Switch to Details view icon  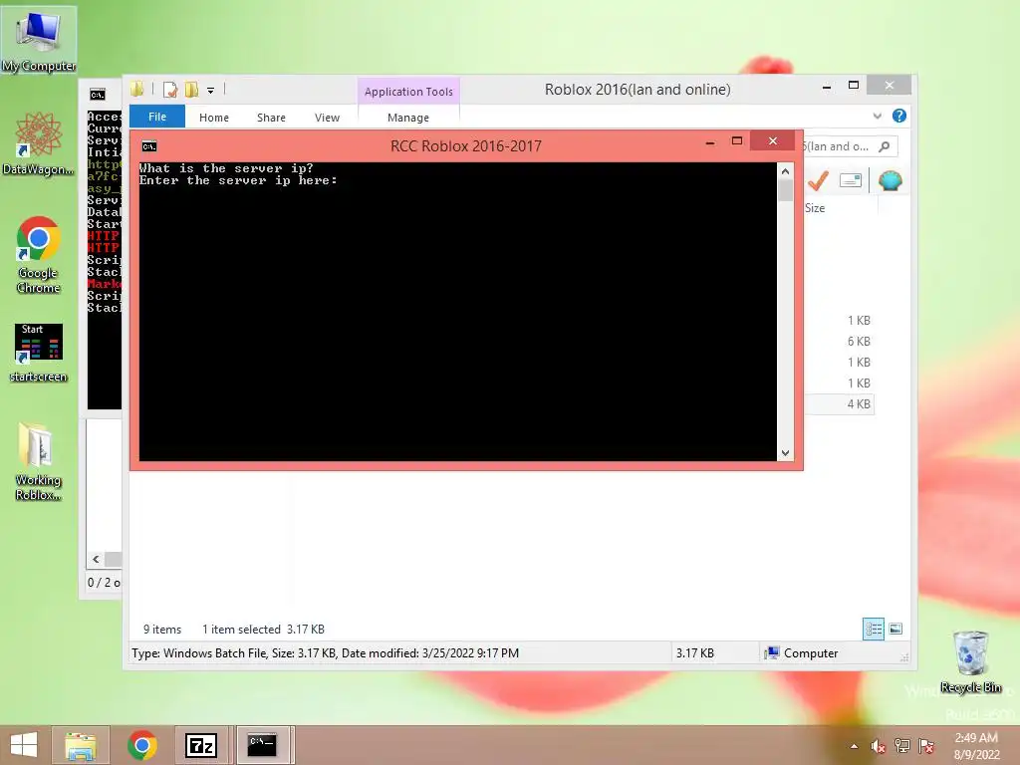point(874,630)
